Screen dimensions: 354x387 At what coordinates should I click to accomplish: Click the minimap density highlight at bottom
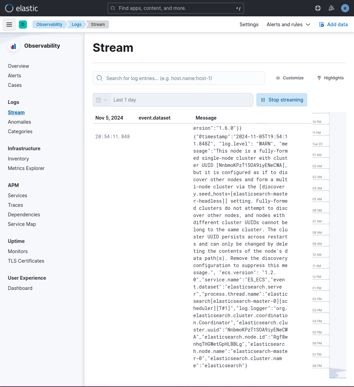click(x=338, y=373)
